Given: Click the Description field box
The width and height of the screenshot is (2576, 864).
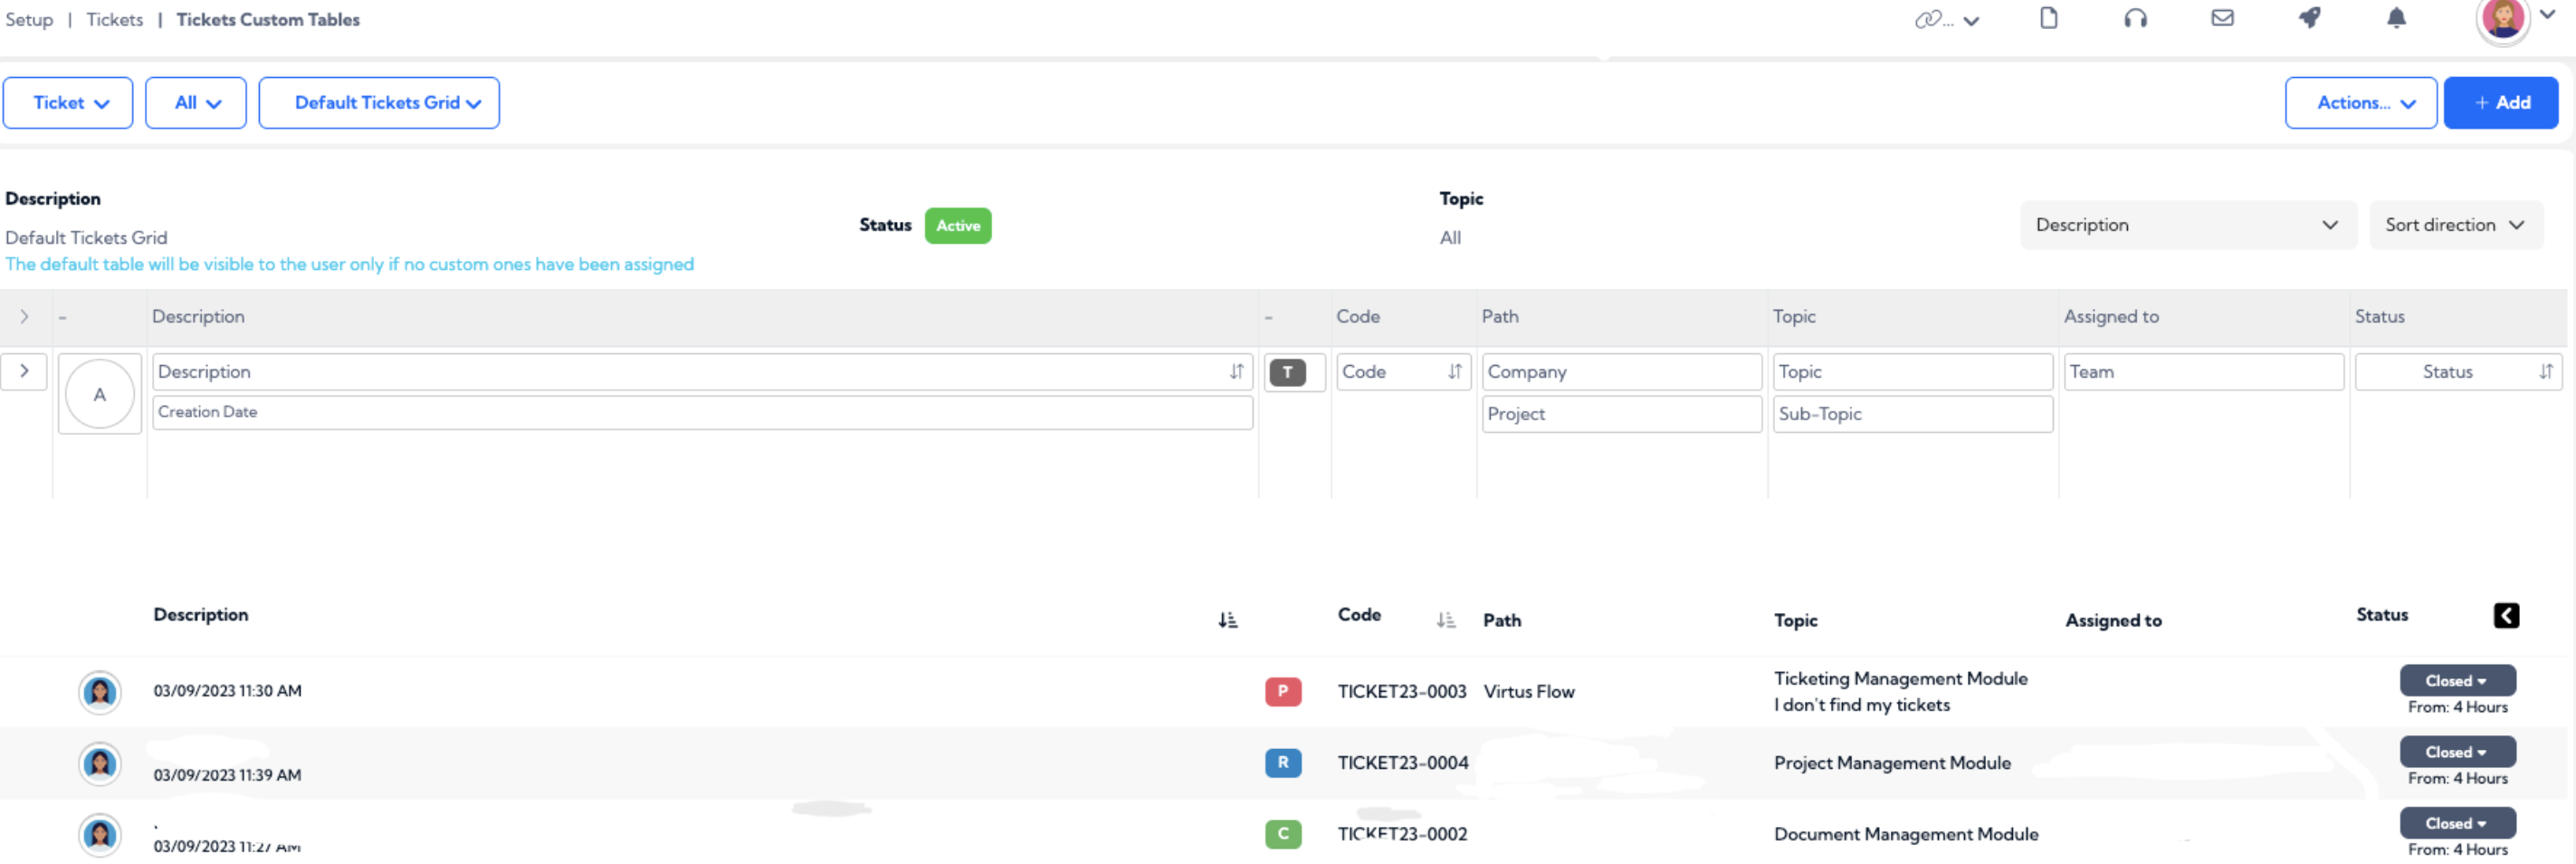Looking at the screenshot, I should coord(702,371).
